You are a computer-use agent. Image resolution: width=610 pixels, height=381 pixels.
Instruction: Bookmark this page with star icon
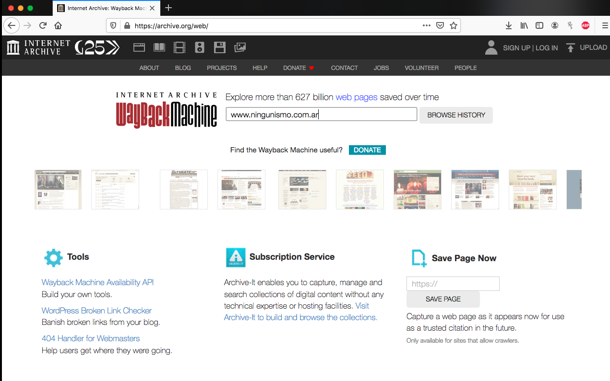[x=454, y=26]
